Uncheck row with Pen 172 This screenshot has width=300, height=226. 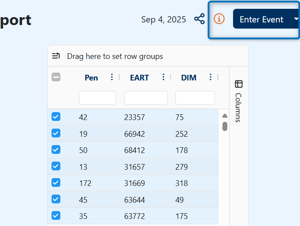click(x=56, y=182)
